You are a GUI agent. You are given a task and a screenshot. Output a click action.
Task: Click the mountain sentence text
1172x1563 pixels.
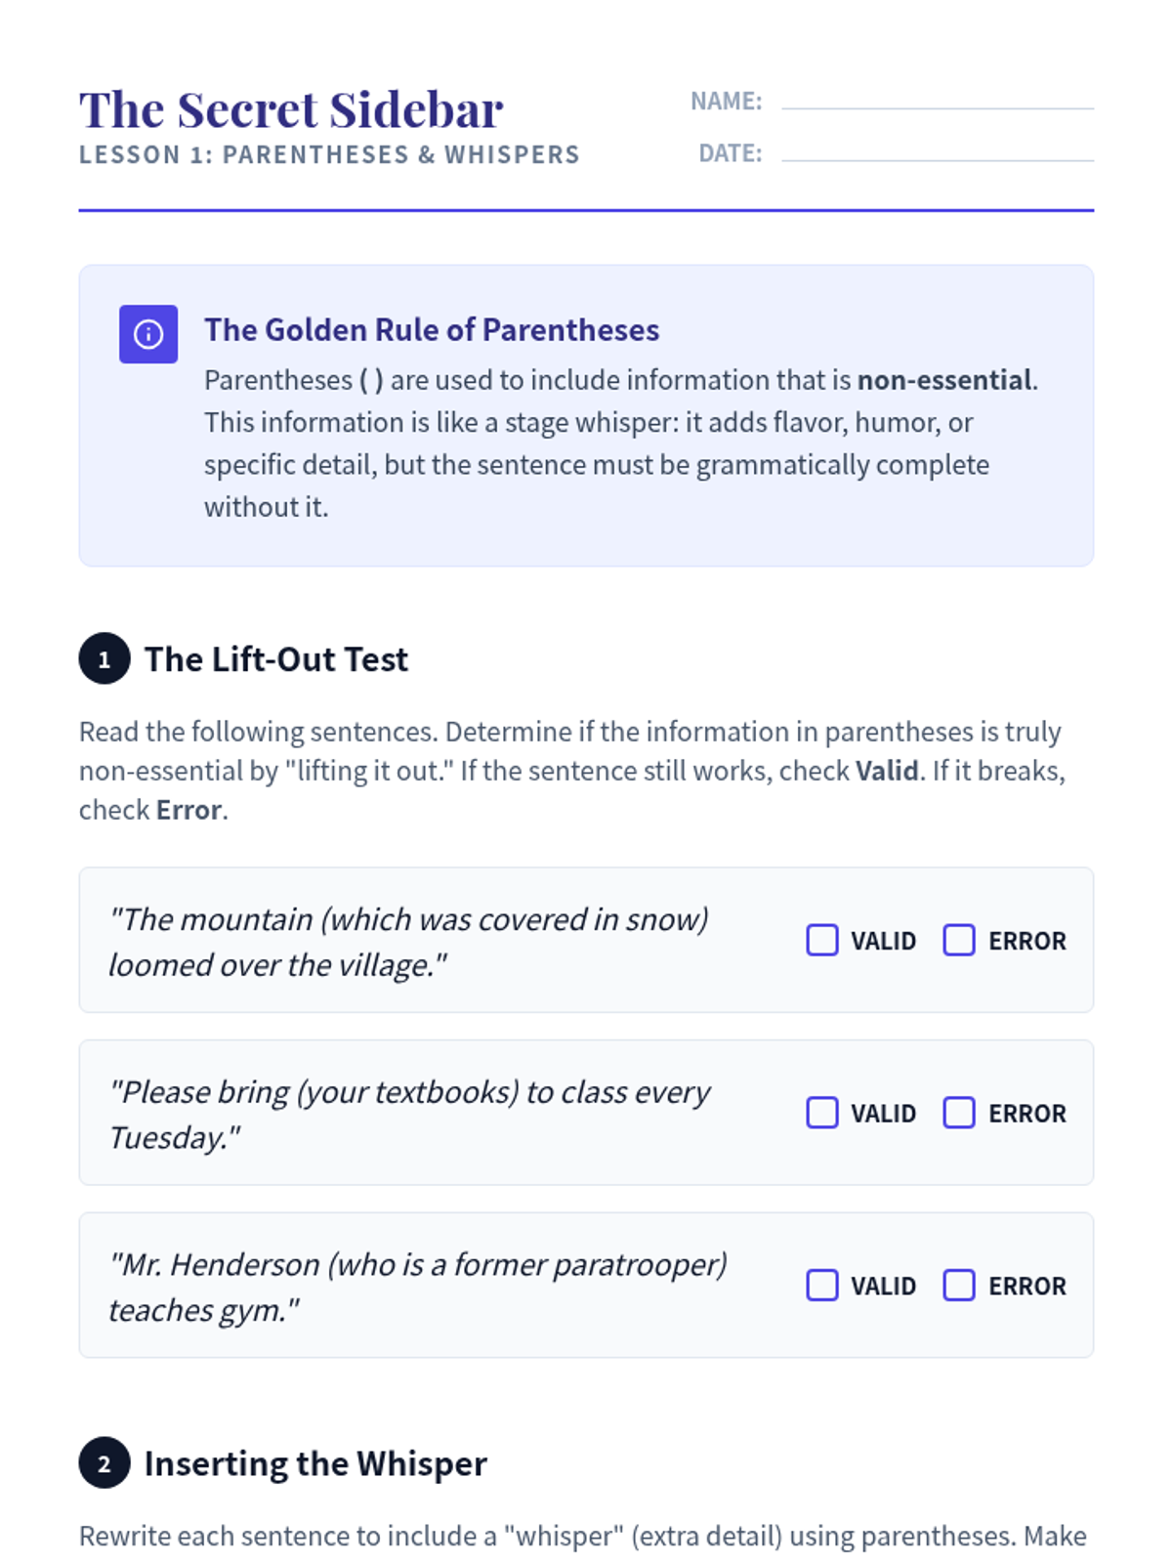pyautogui.click(x=408, y=941)
